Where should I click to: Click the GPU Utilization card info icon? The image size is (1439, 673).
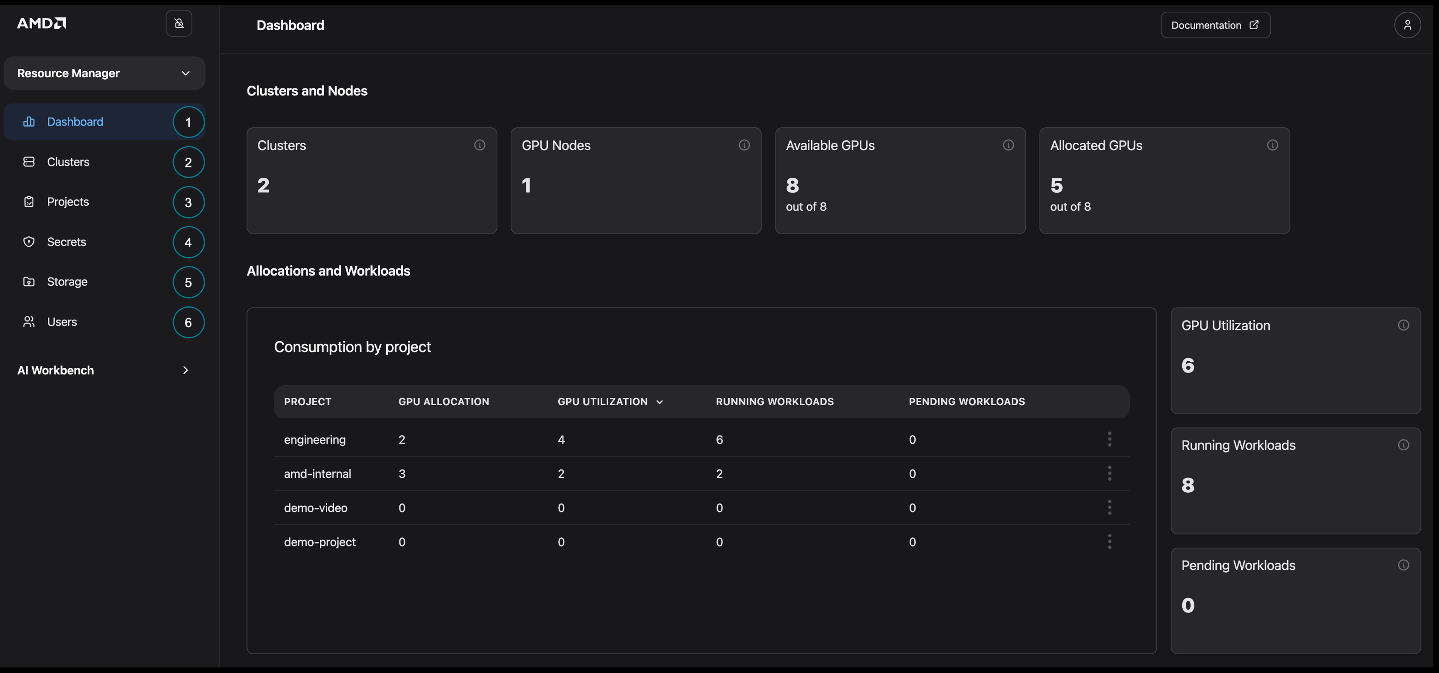(x=1403, y=325)
